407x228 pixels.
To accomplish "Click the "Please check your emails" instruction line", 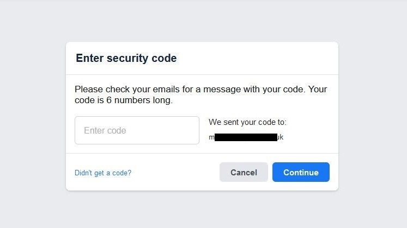I will (x=201, y=89).
